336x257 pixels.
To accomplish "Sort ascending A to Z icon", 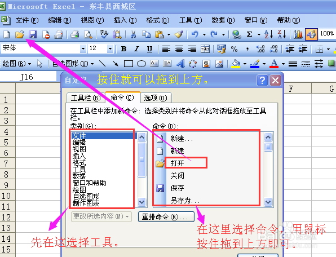I will [268, 34].
